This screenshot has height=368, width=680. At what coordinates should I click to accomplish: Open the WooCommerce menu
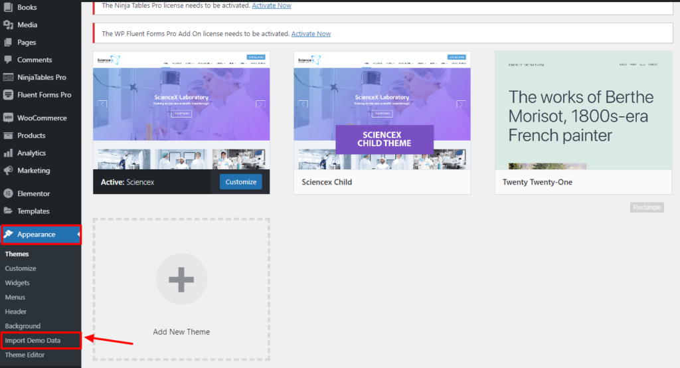[41, 118]
